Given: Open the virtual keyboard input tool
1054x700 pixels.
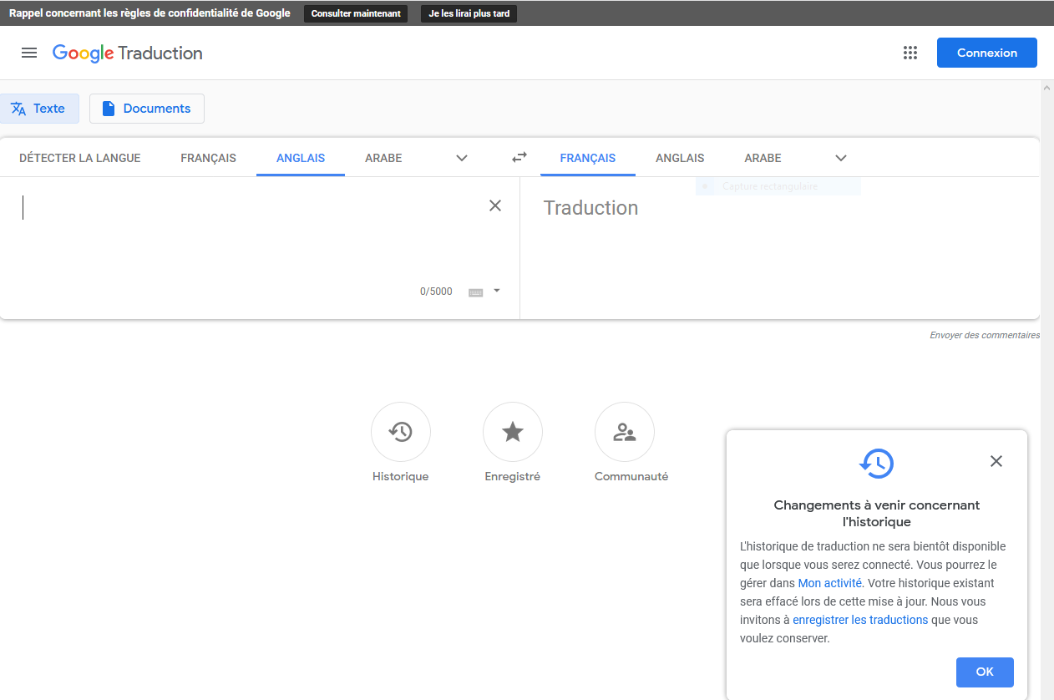Looking at the screenshot, I should (x=476, y=292).
